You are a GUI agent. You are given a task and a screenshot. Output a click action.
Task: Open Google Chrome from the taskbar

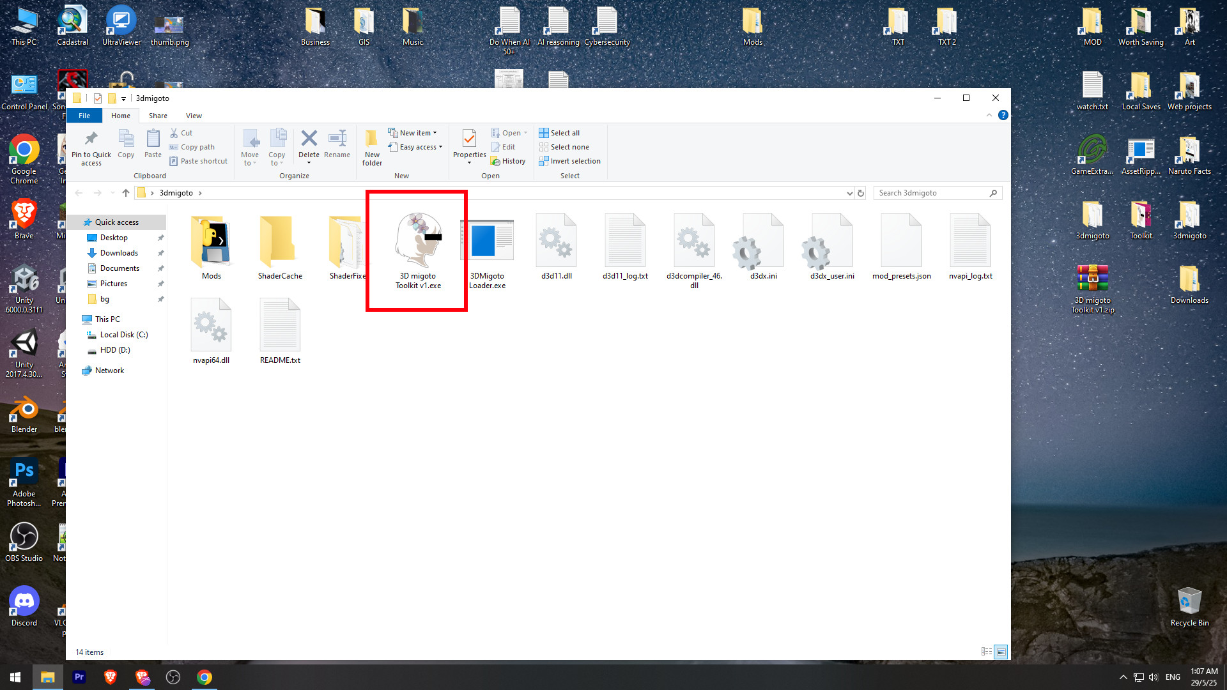(204, 677)
